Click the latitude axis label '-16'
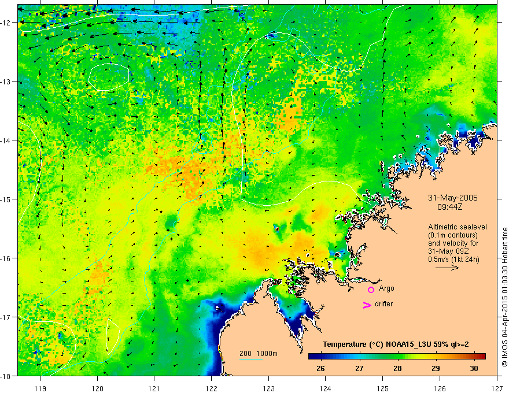Image resolution: width=509 pixels, height=393 pixels. point(6,258)
